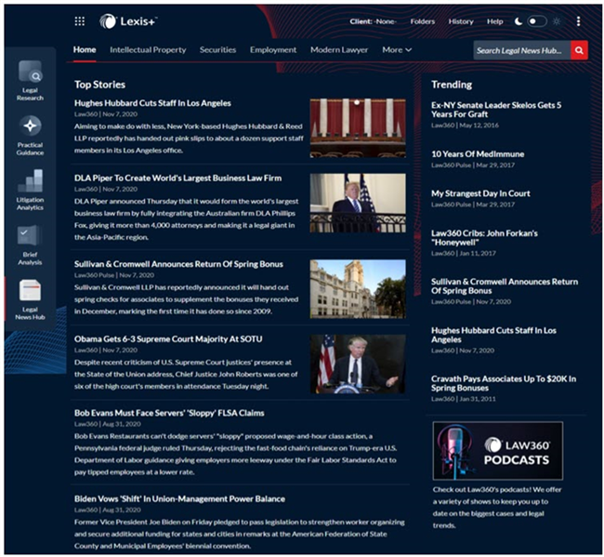This screenshot has height=557, width=604.
Task: Click the sun light mode icon
Action: 557,21
